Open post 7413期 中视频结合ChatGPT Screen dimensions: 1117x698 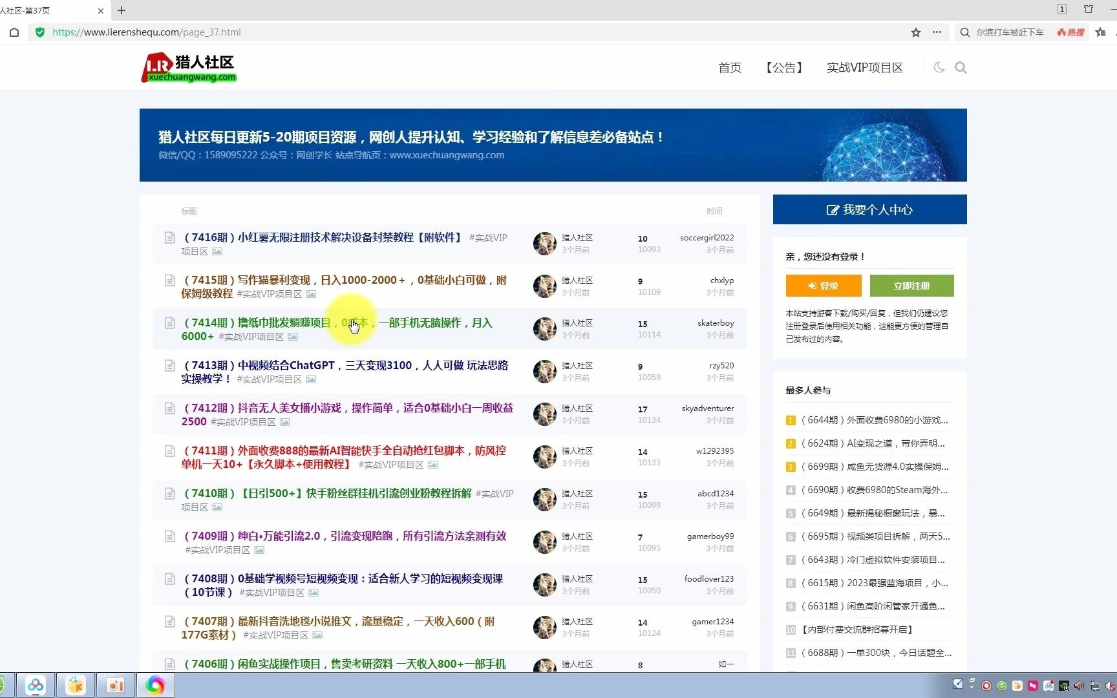345,372
